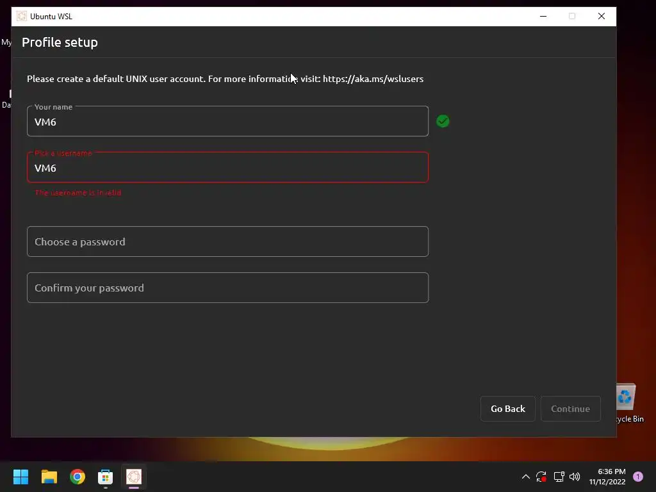This screenshot has width=656, height=492.
Task: Open network settings tray icon
Action: click(x=559, y=477)
